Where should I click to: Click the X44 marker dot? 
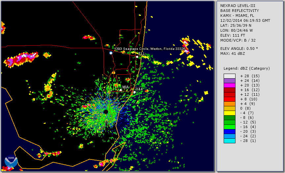(x=135, y=92)
